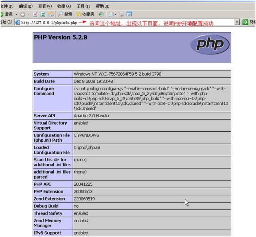This screenshot has width=256, height=237.
Task: Expand the back history dropdown arrow
Action: (17, 14)
